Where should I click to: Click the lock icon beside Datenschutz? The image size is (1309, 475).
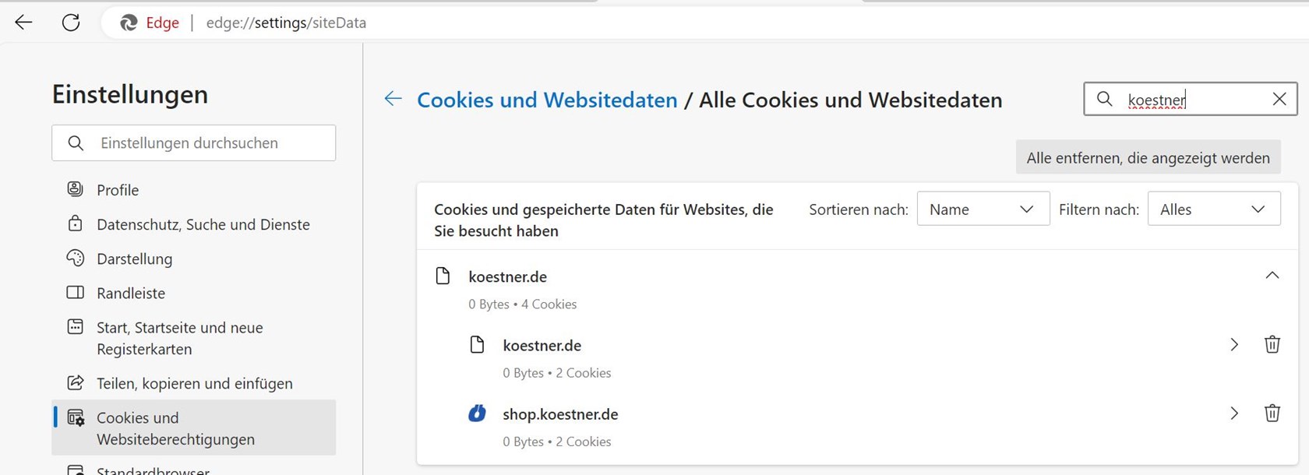(76, 223)
